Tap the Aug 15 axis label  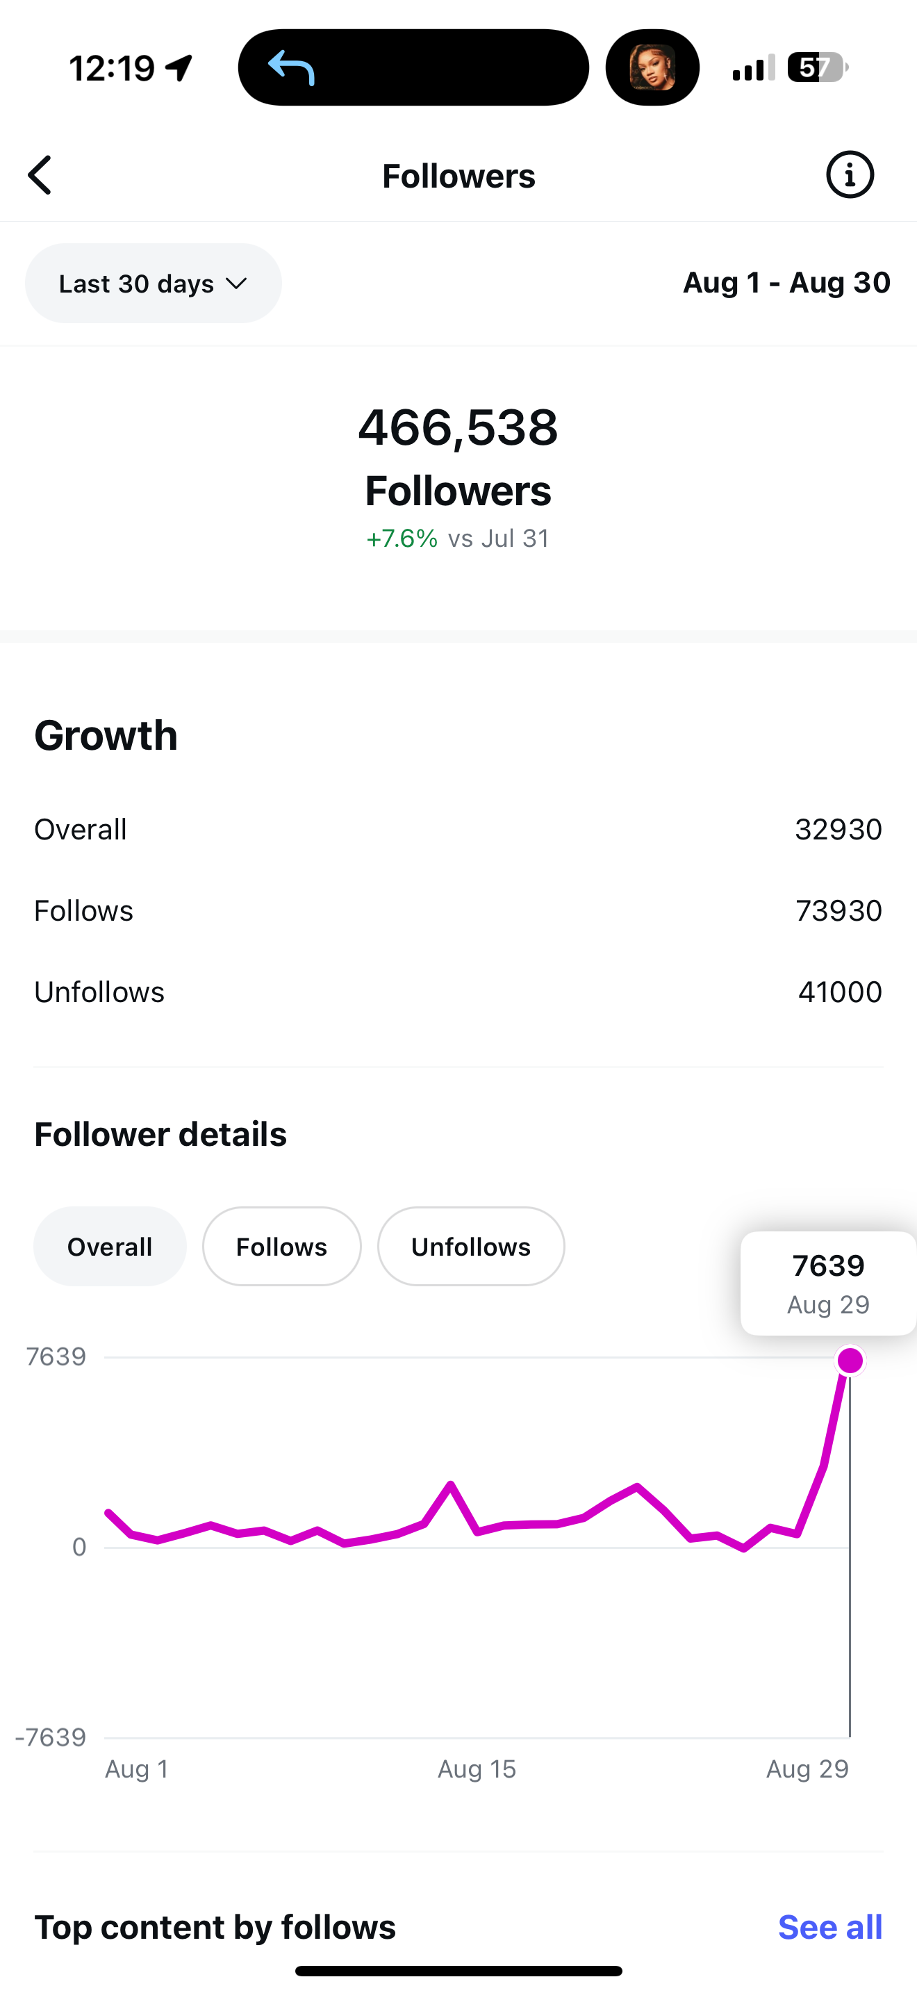click(477, 1769)
